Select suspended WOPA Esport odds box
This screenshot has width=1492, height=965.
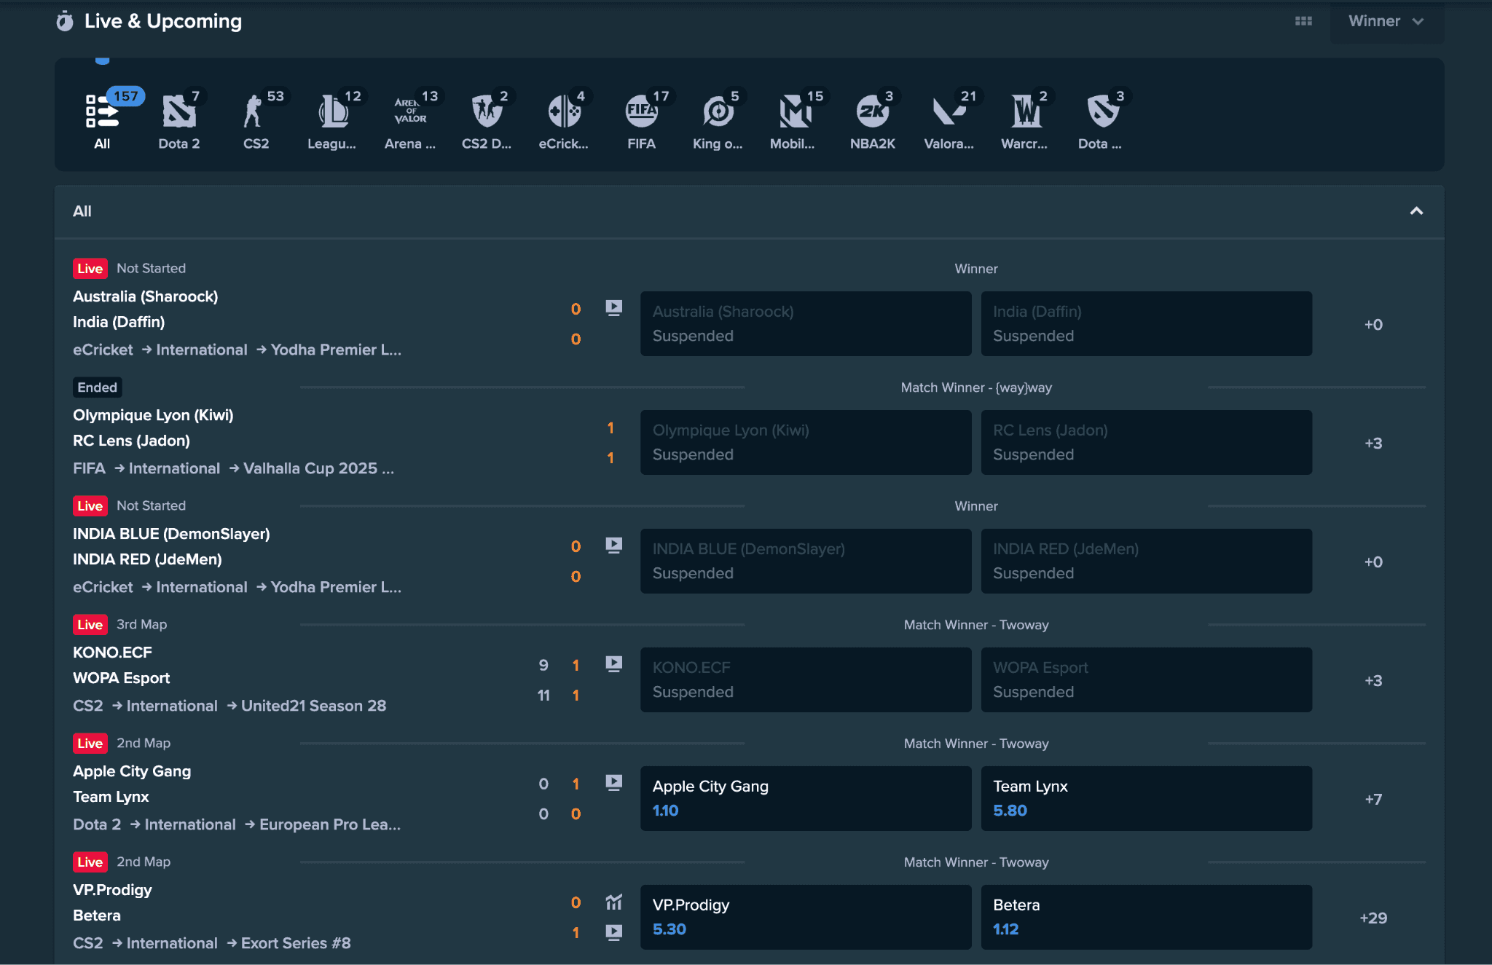pyautogui.click(x=1147, y=680)
